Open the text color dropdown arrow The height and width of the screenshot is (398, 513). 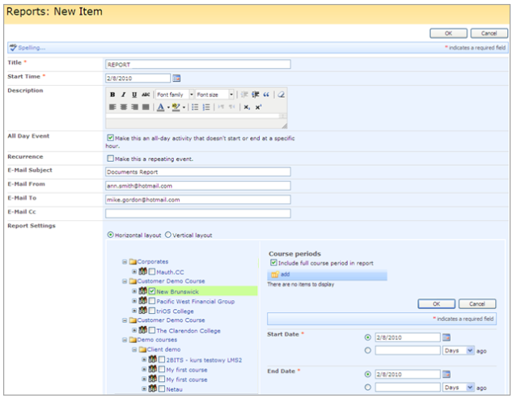tap(168, 108)
